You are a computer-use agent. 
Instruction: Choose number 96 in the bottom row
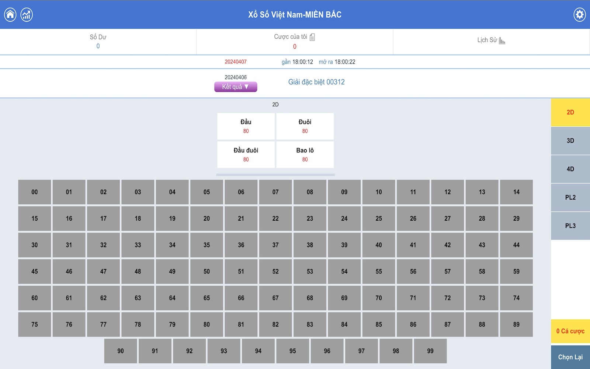(x=327, y=351)
